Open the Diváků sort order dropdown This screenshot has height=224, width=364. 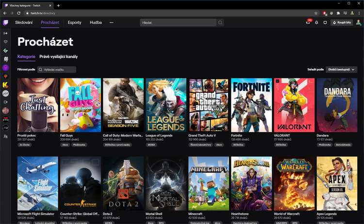point(341,69)
